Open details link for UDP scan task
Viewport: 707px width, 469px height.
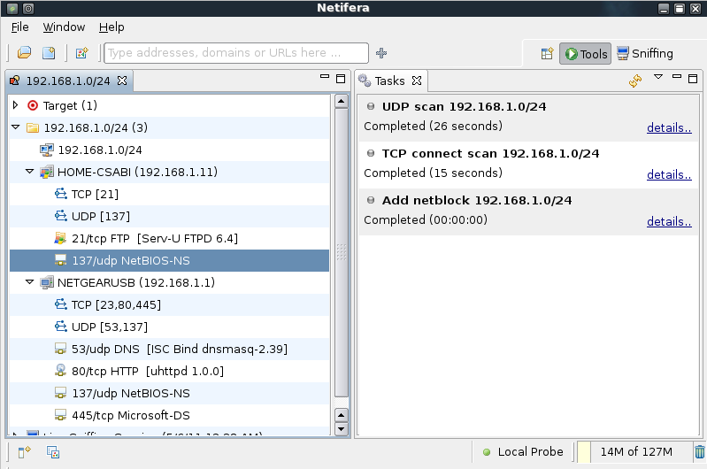[x=669, y=127]
